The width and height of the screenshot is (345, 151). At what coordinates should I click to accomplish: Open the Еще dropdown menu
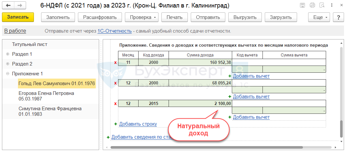coord(320,17)
